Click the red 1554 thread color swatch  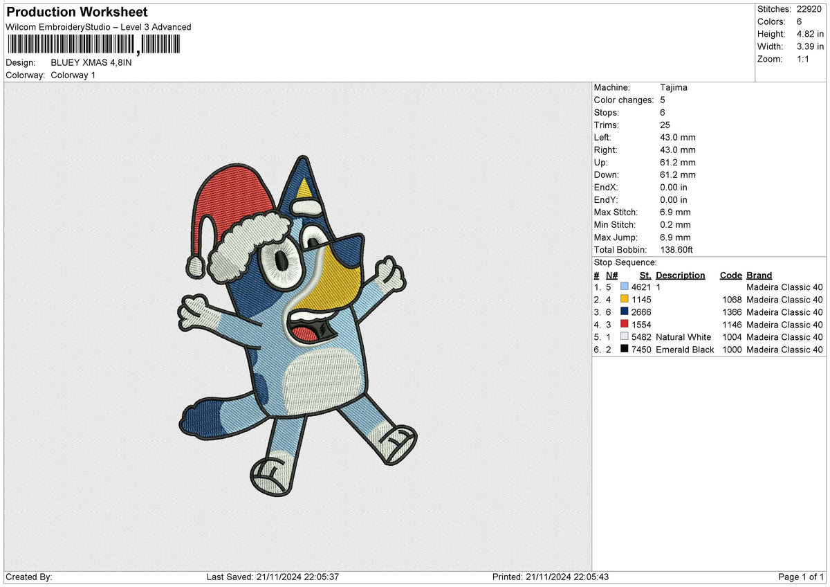point(625,324)
